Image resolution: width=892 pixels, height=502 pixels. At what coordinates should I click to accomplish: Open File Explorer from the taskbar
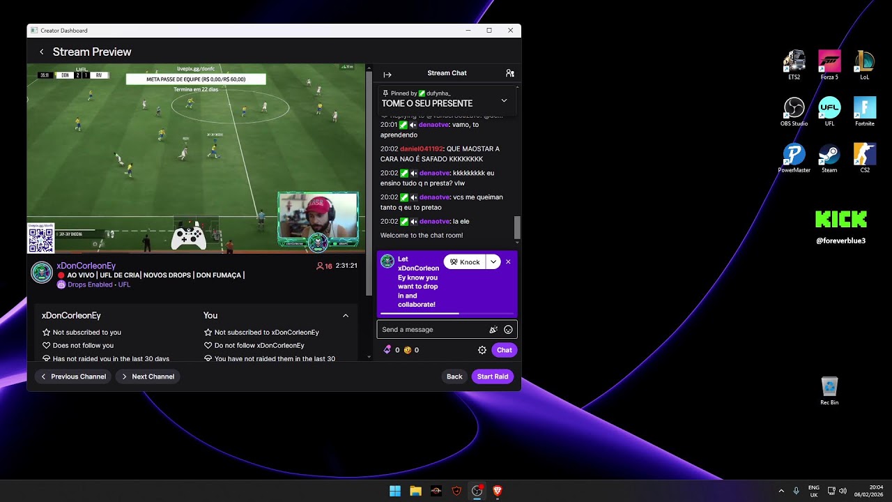415,491
